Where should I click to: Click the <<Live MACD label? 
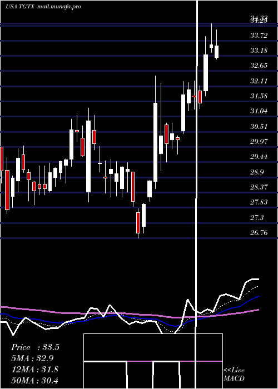tap(234, 374)
